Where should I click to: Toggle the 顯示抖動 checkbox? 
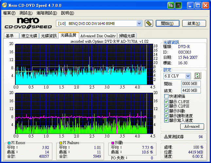pyautogui.click(x=166, y=111)
